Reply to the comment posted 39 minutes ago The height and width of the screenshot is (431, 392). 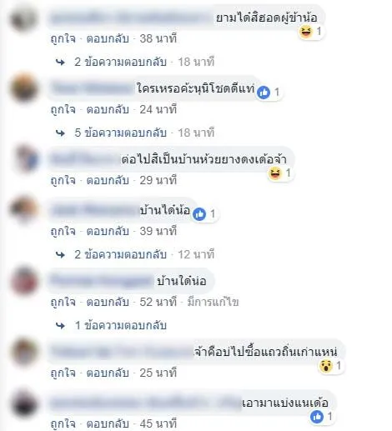click(108, 231)
